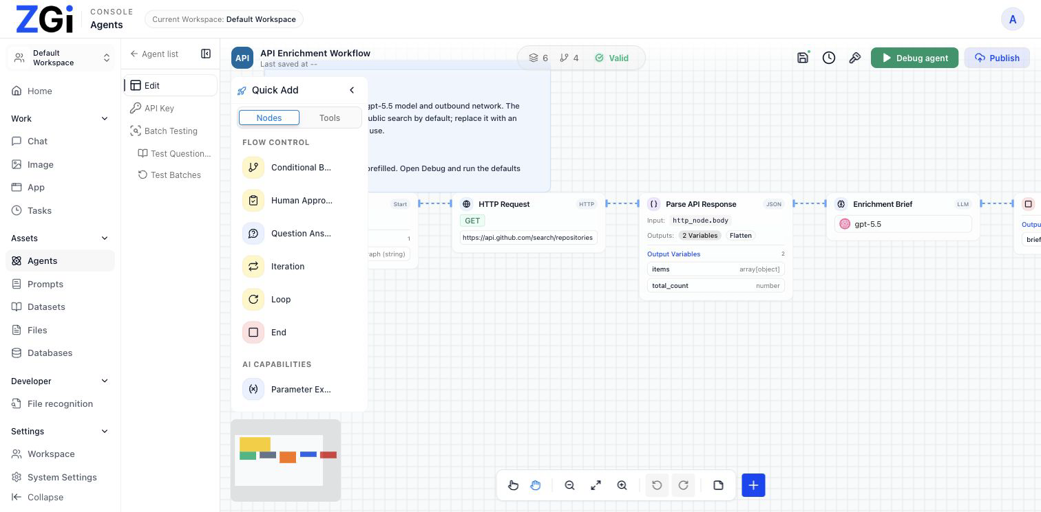Add a Human Approval node
The width and height of the screenshot is (1041, 512).
click(299, 201)
